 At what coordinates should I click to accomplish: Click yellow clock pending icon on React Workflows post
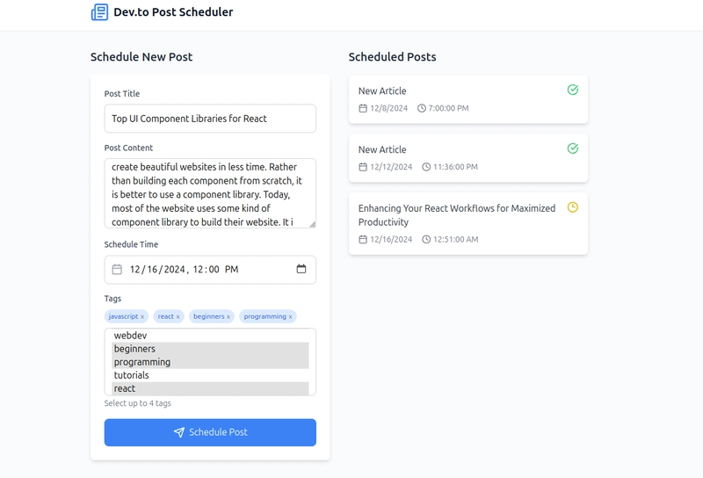tap(573, 207)
